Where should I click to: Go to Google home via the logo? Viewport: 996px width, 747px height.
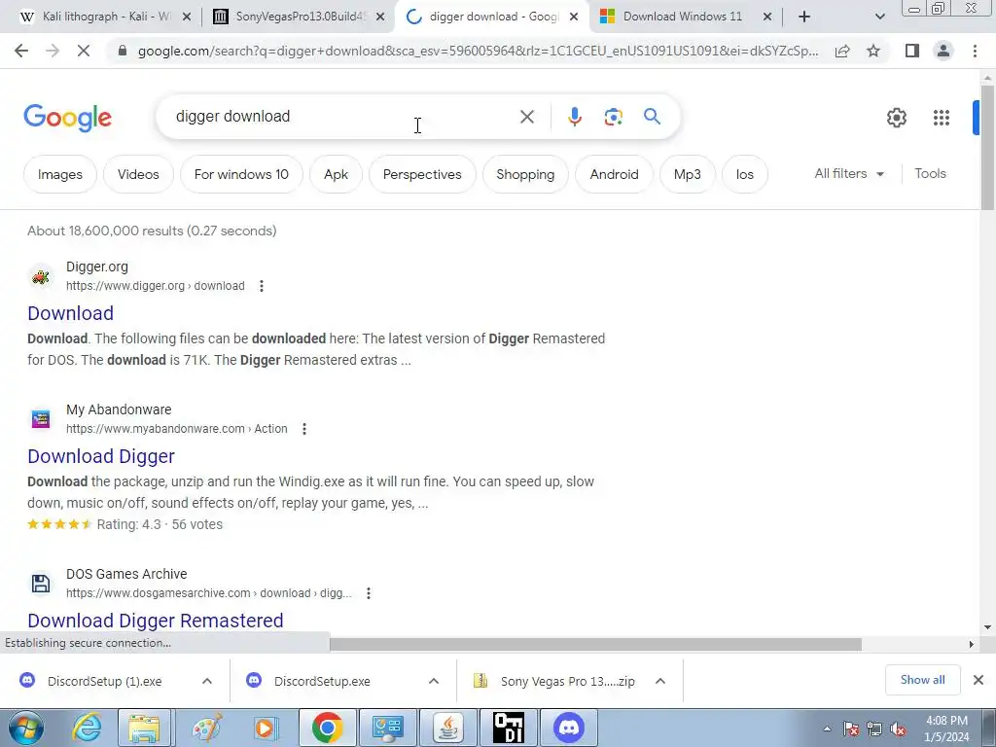[x=67, y=118]
